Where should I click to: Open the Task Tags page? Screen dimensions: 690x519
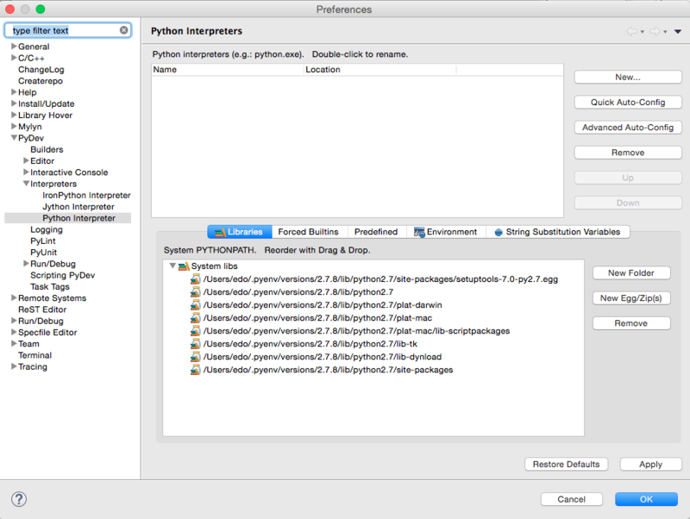coord(50,287)
